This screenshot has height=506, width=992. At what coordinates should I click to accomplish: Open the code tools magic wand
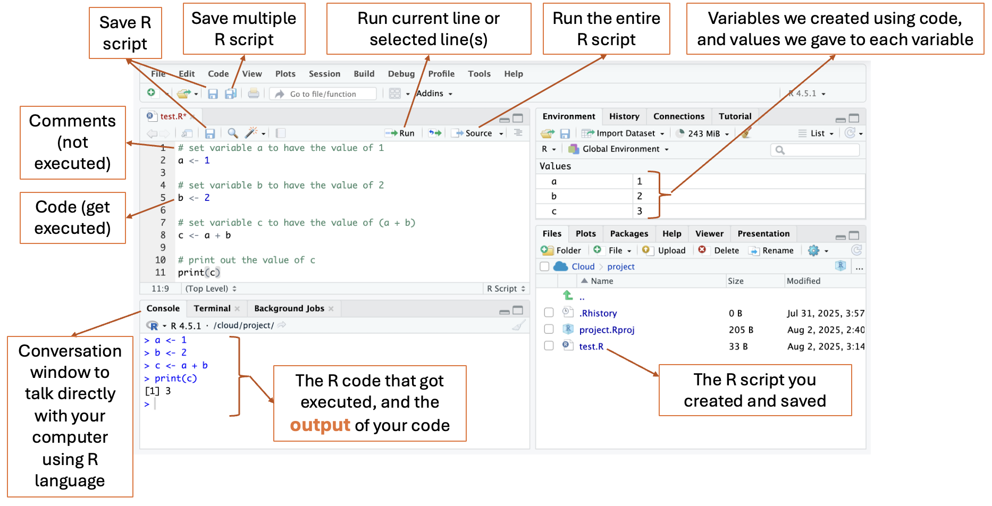point(251,133)
